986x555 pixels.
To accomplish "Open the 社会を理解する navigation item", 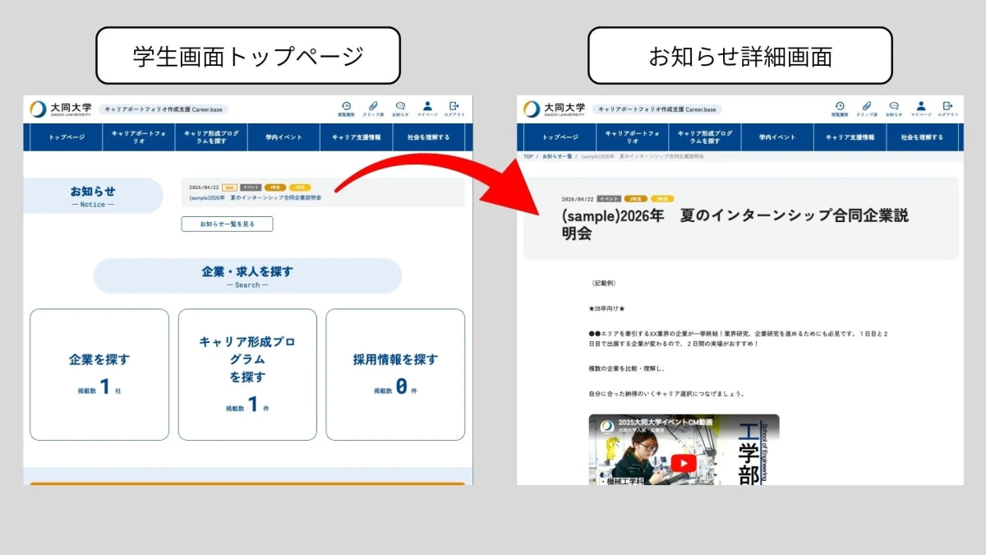I will (427, 137).
